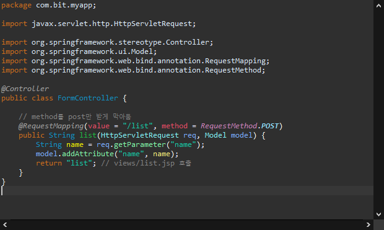Click the scroll down arrow
Viewport: 384px width, 230px height.
click(378, 215)
